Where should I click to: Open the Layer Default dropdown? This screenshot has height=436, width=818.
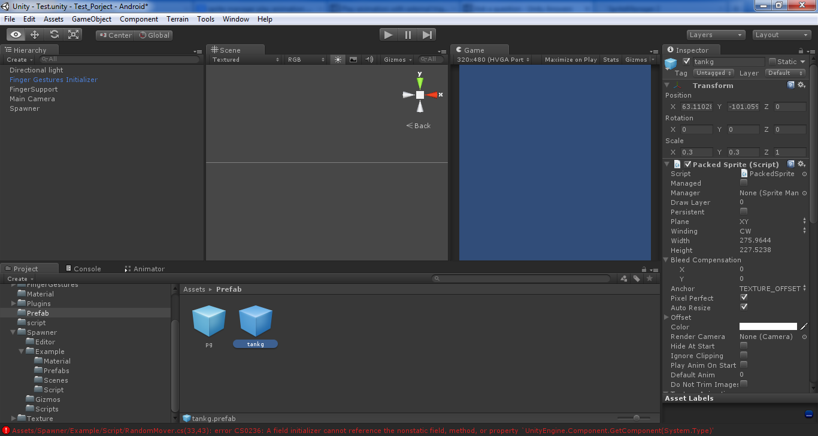coord(784,73)
